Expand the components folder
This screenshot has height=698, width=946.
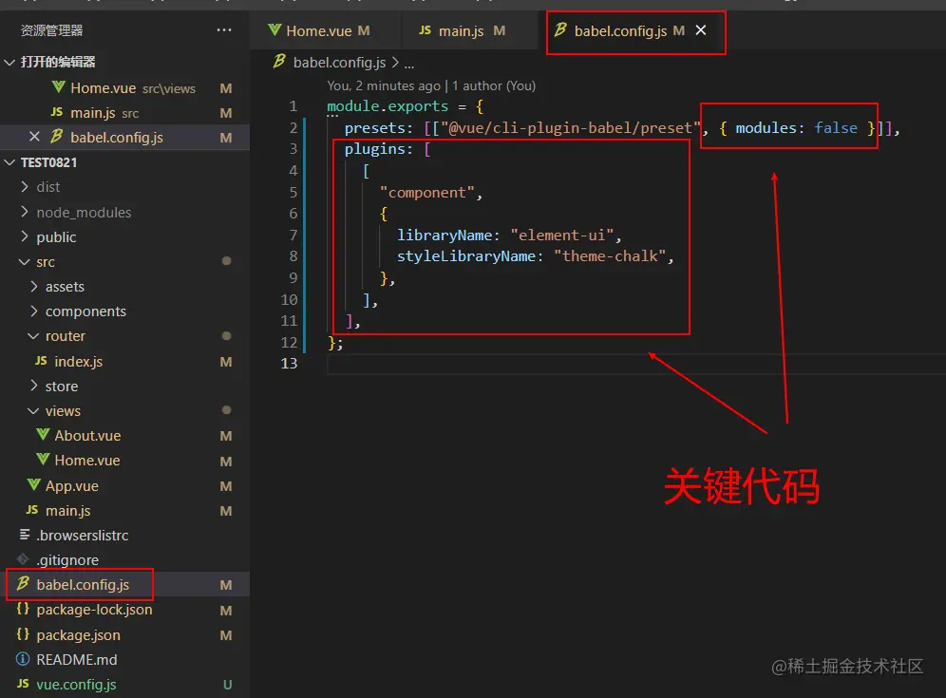tap(124, 311)
